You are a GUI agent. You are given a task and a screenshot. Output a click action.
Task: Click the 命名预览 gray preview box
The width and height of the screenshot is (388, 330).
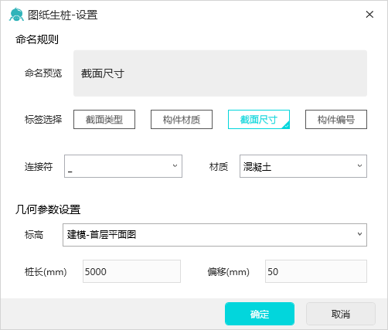(220, 73)
